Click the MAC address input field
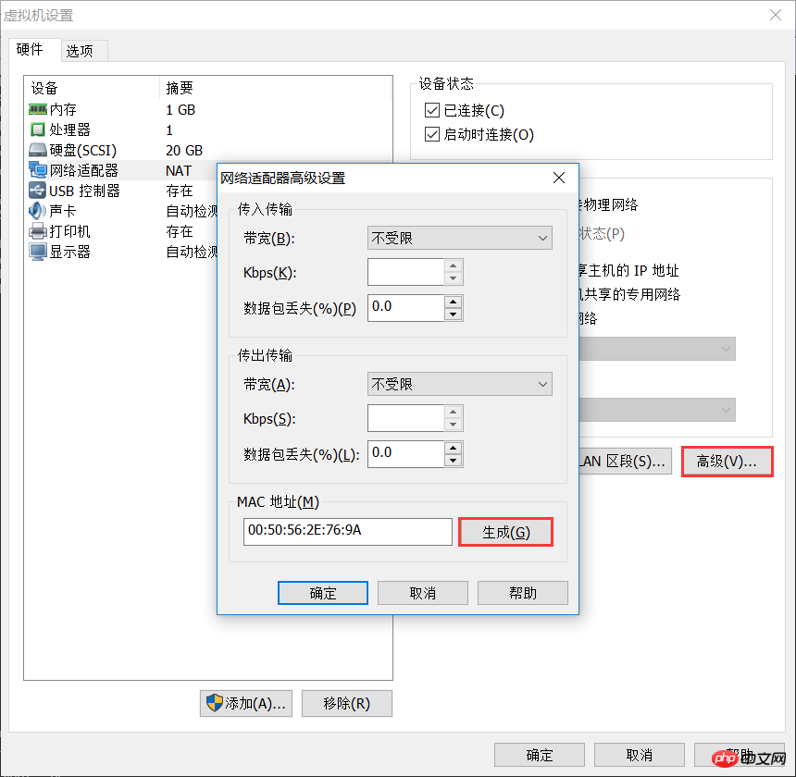This screenshot has width=796, height=777. (x=348, y=532)
